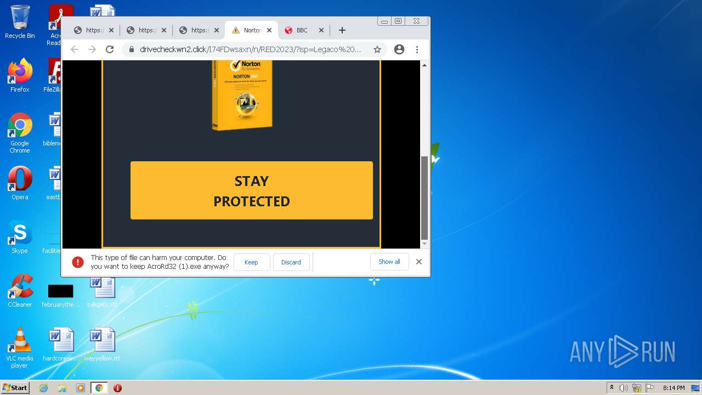Open hardcoreair document on desktop
702x395 pixels.
point(61,345)
